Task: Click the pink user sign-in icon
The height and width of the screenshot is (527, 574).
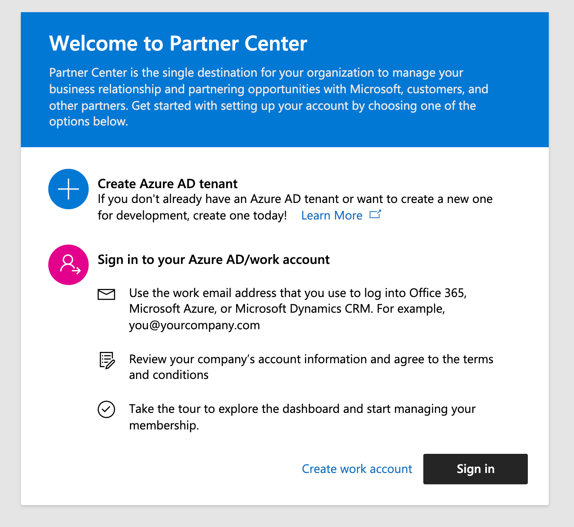Action: (x=68, y=265)
